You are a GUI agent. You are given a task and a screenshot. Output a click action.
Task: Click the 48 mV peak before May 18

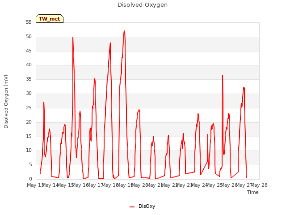coord(110,43)
